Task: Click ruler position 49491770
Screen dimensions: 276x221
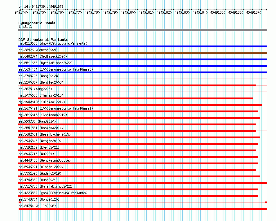Action: [x=74, y=12]
